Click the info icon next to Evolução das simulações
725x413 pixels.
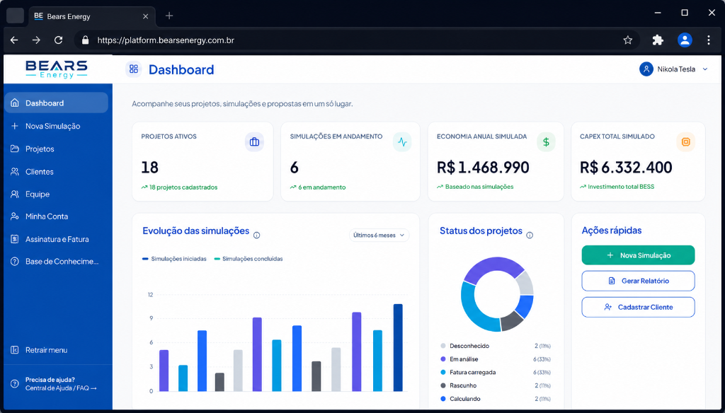[x=256, y=235]
